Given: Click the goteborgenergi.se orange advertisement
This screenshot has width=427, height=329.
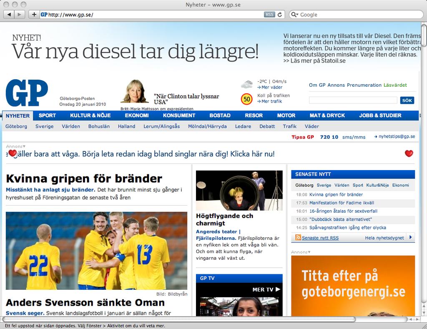Looking at the screenshot, I should 353,286.
